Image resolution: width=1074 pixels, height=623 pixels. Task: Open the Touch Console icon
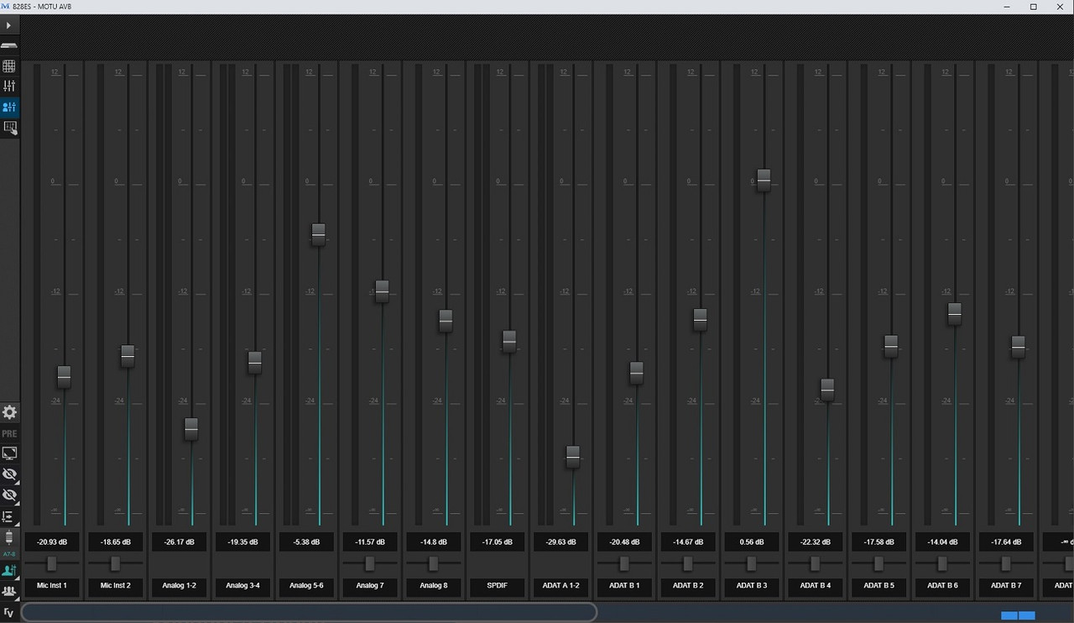coord(9,128)
